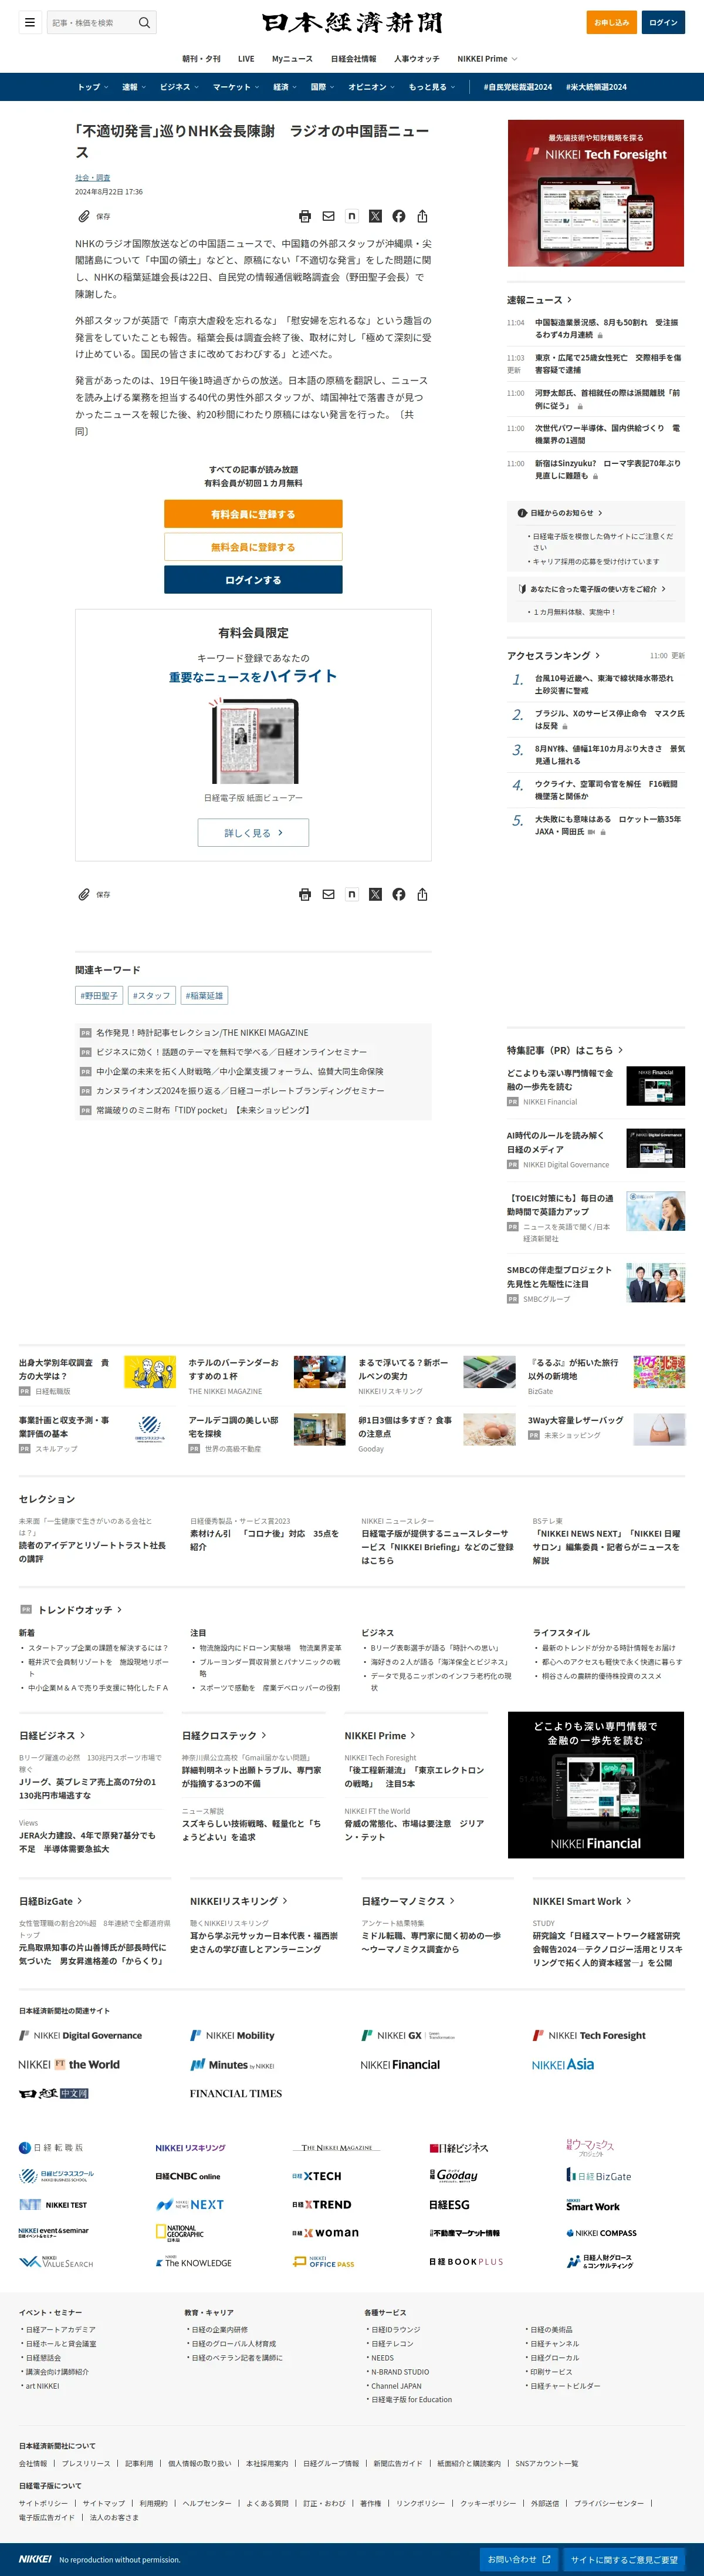This screenshot has width=704, height=2576.
Task: Open the NIKKEI Asia logo link
Action: (x=562, y=2064)
